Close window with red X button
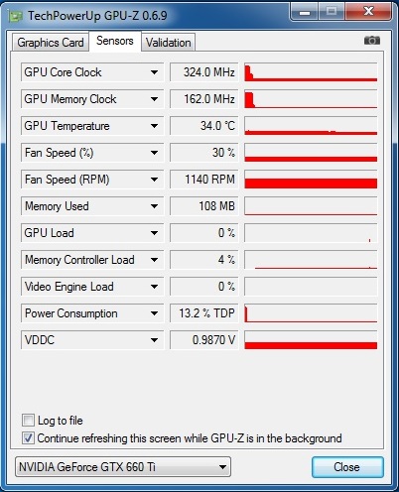This screenshot has height=492, width=399. pyautogui.click(x=369, y=12)
